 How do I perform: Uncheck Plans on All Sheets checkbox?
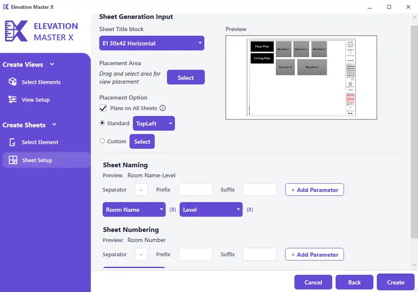[x=103, y=108]
